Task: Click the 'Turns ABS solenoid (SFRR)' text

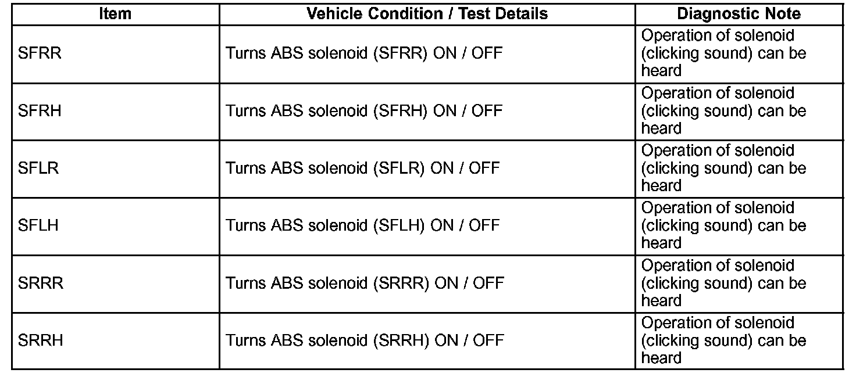Action: 364,53
